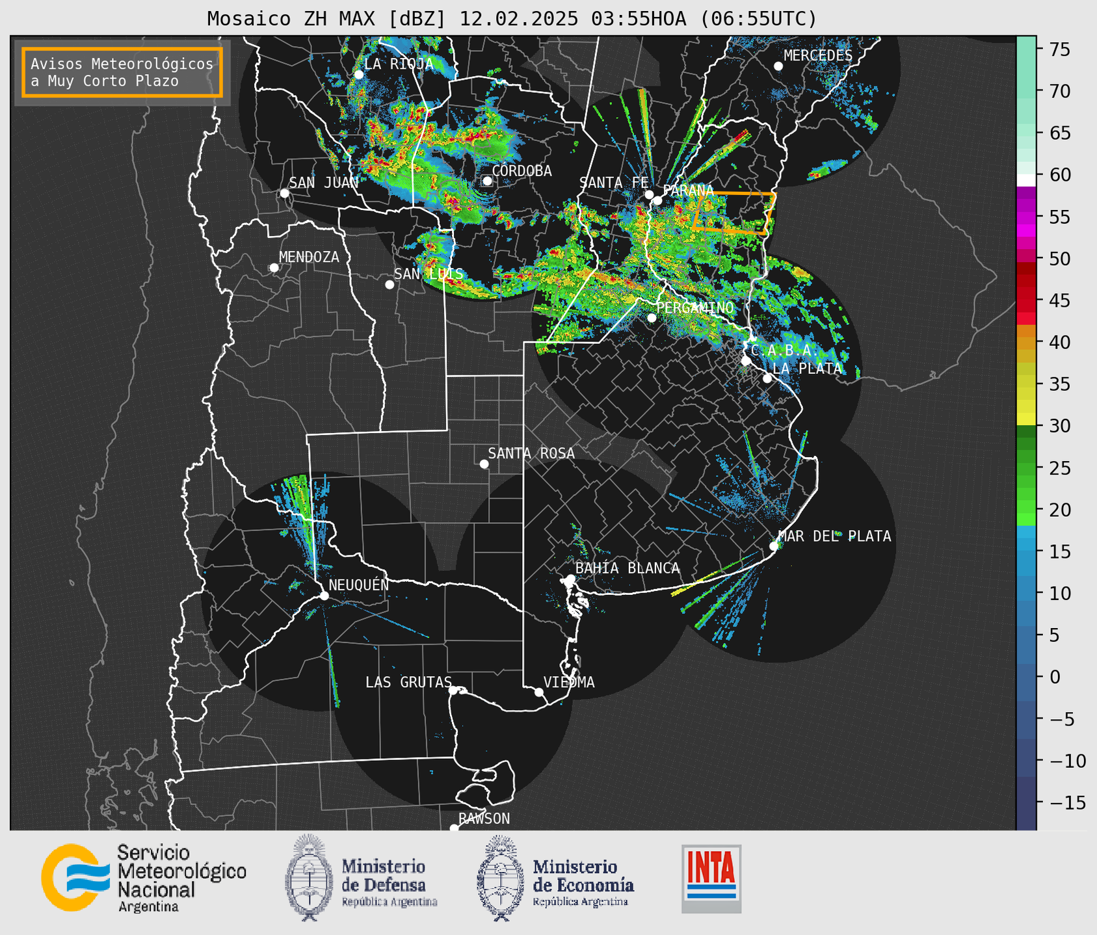The image size is (1097, 935).
Task: Click the SANTA FE city label
Action: pyautogui.click(x=614, y=183)
